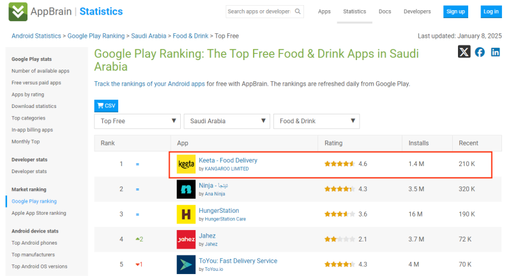Open the Jahez app icon

pyautogui.click(x=186, y=239)
